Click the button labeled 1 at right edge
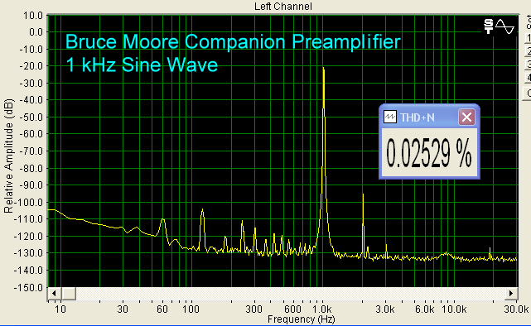Image resolution: width=531 pixels, height=326 pixels. (x=528, y=38)
